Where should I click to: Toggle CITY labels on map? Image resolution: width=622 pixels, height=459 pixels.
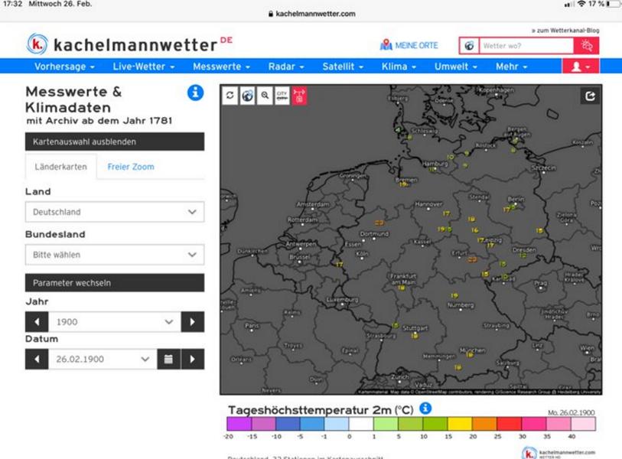pyautogui.click(x=282, y=96)
